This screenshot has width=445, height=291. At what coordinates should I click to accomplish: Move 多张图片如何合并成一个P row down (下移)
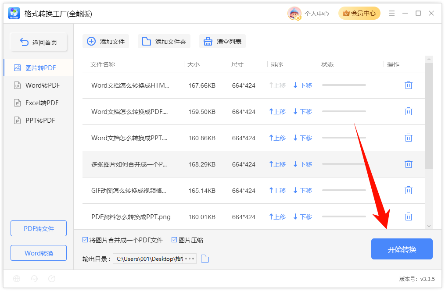pos(302,164)
